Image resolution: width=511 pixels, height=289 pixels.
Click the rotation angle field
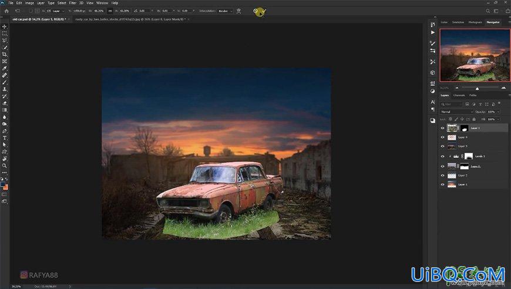coord(144,11)
